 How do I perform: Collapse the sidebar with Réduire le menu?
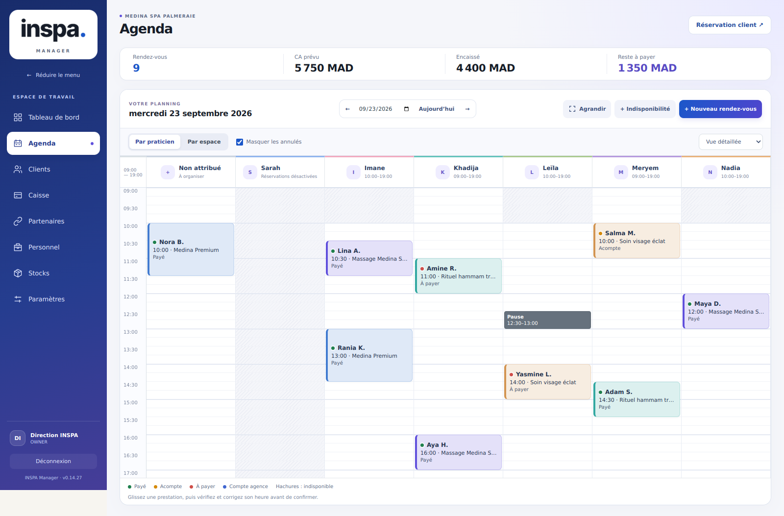(x=53, y=75)
